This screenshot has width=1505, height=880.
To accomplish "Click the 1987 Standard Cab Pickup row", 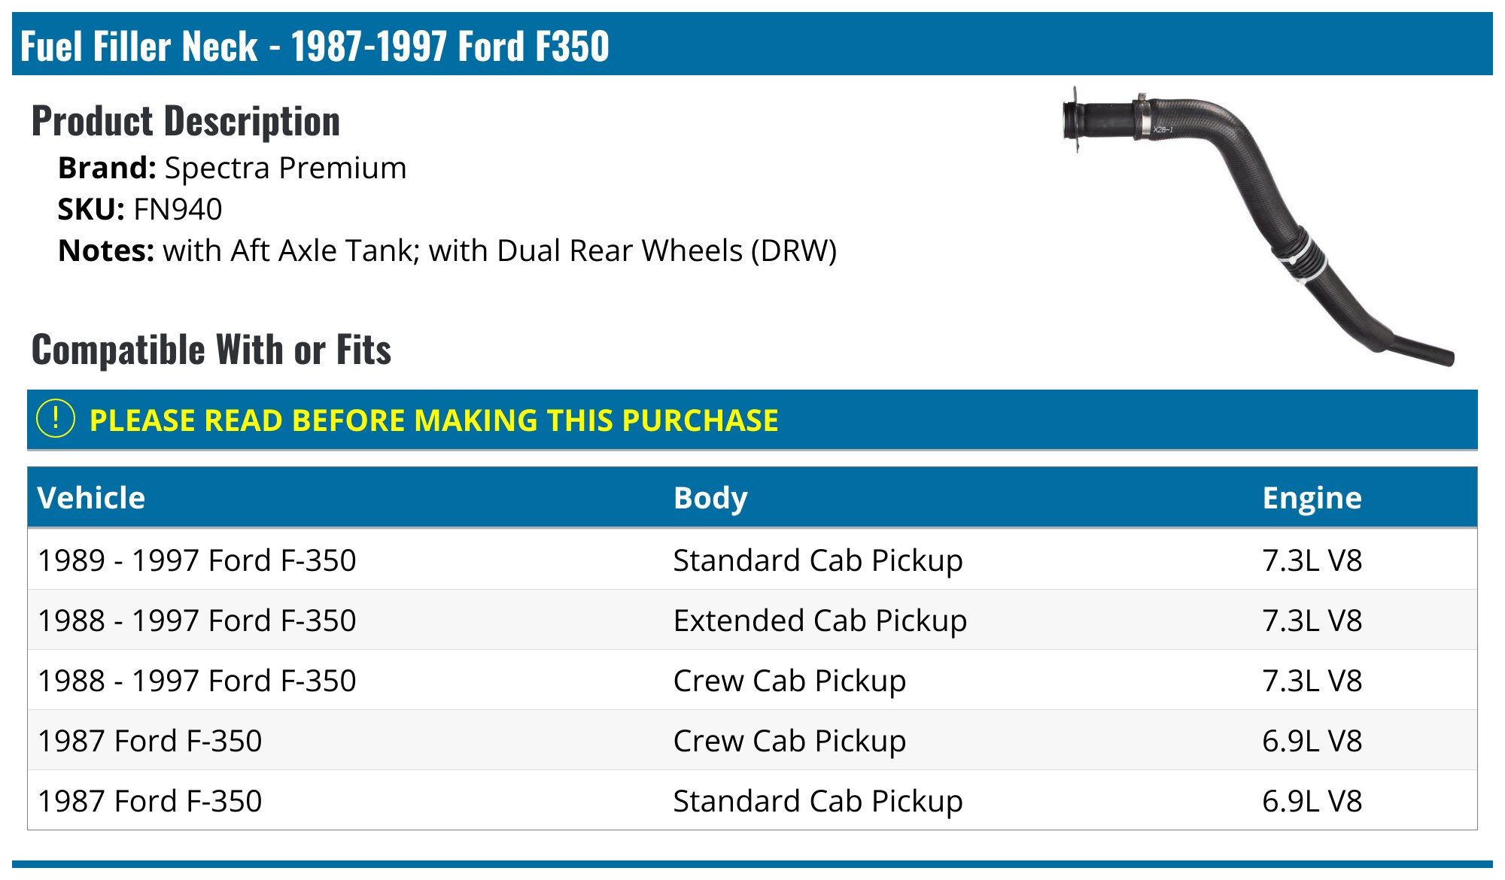I will point(150,801).
